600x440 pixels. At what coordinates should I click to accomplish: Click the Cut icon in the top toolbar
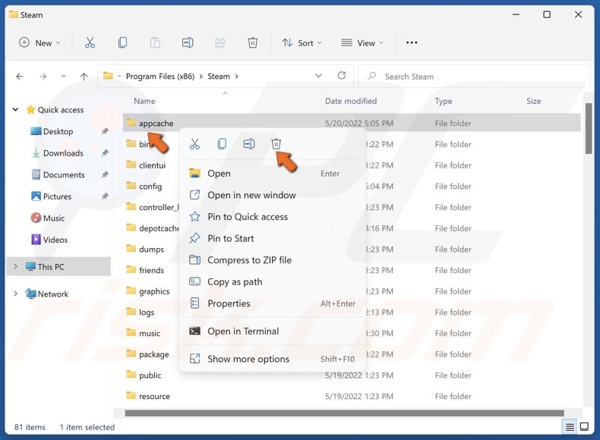tap(90, 42)
